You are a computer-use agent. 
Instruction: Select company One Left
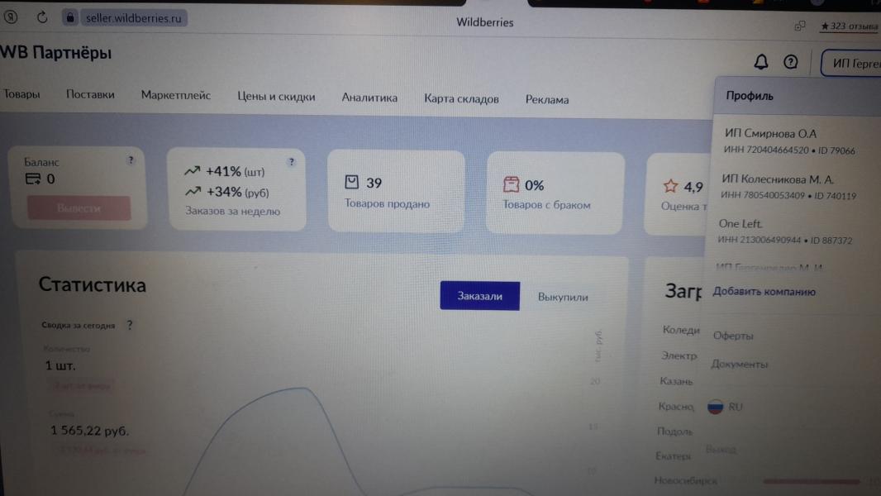785,231
